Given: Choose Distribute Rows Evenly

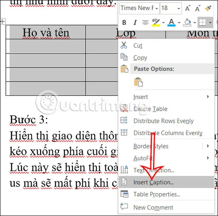Looking at the screenshot, I should pos(166,121).
